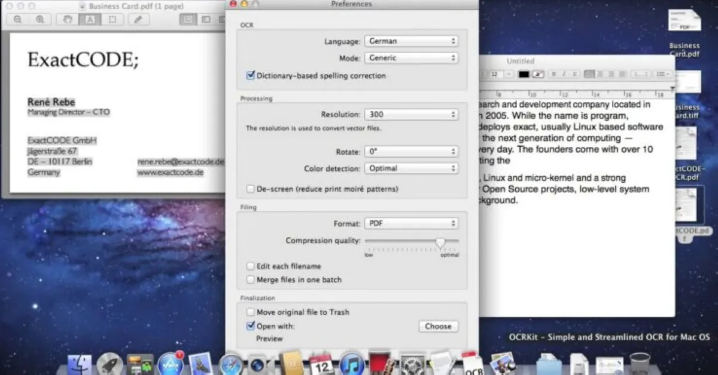Image resolution: width=718 pixels, height=375 pixels.
Task: Pick the Rectangular Selection tool in Preview
Action: [112, 19]
